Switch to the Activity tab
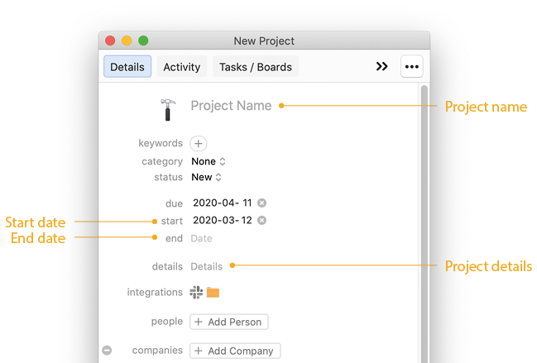This screenshot has height=363, width=537. click(182, 67)
